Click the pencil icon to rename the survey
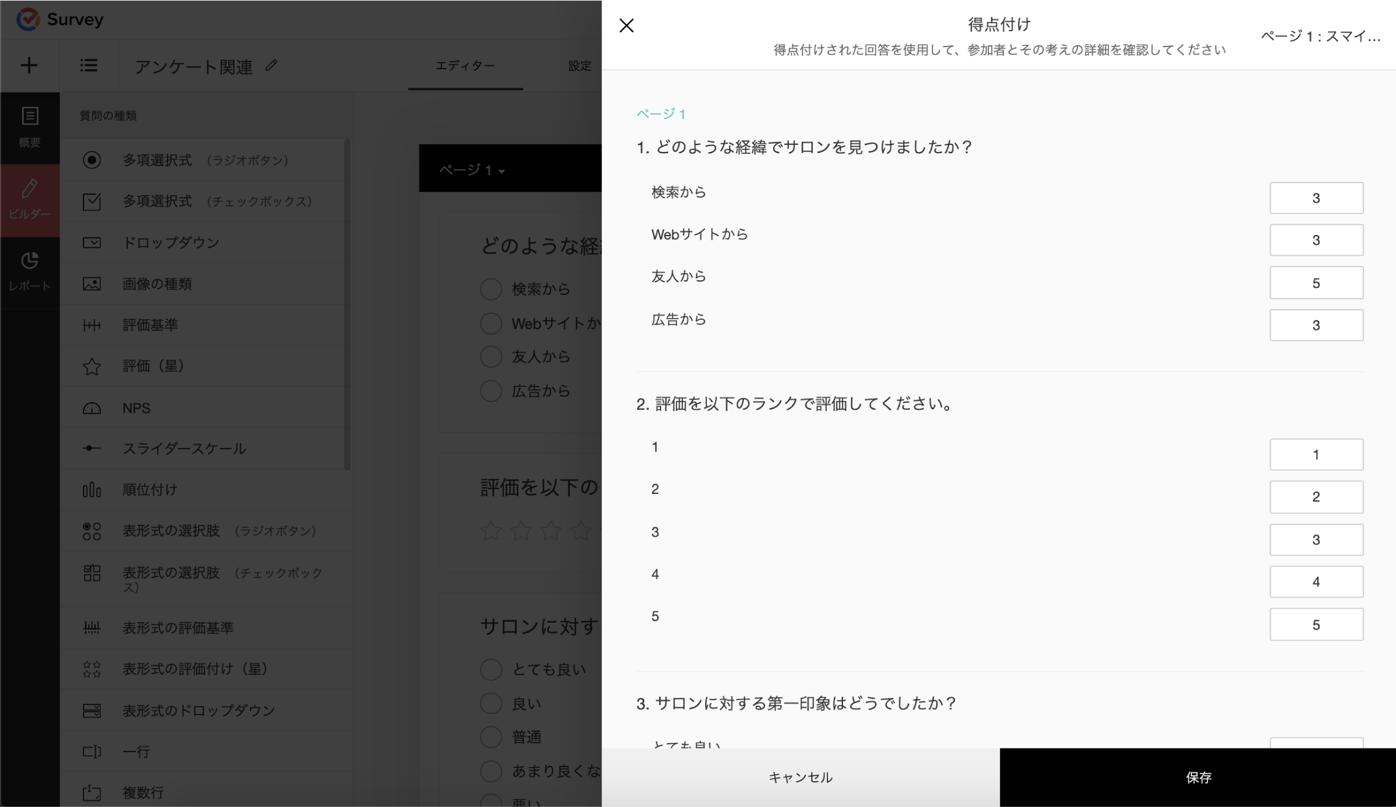 pos(271,66)
